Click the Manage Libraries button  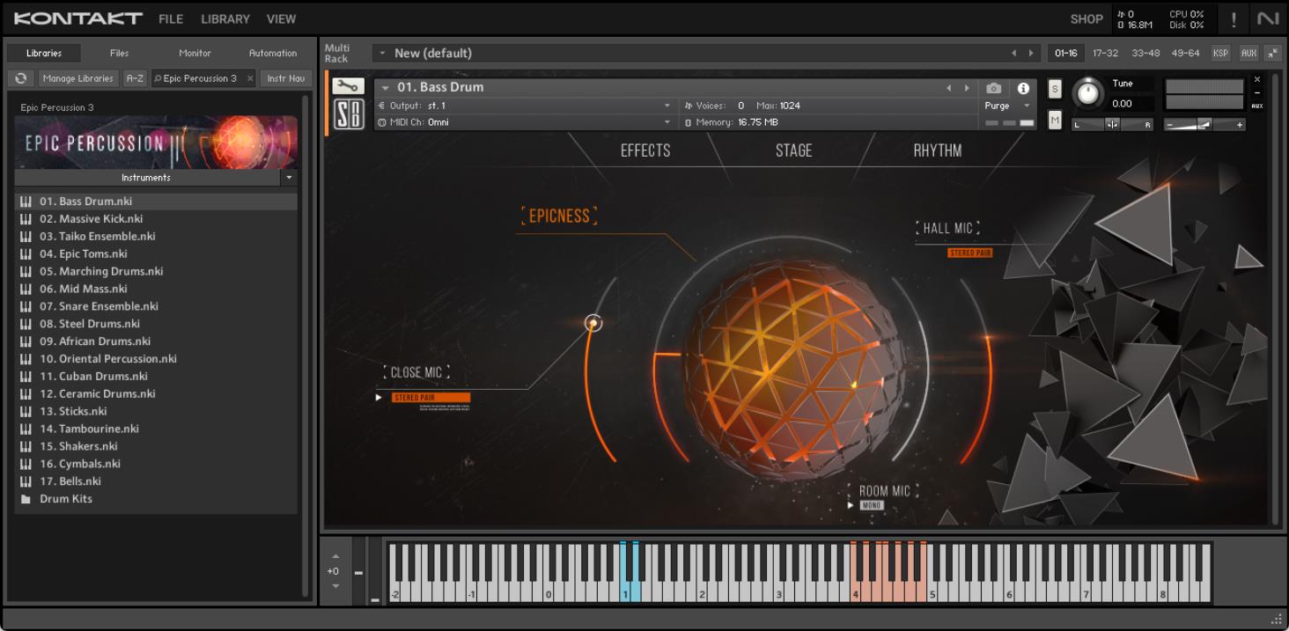tap(77, 78)
